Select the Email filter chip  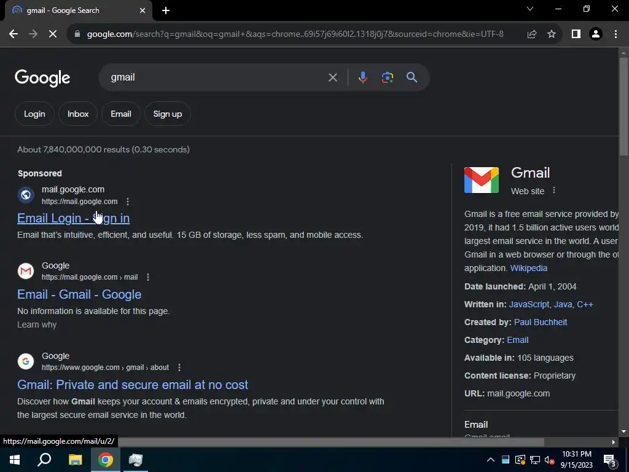point(121,114)
